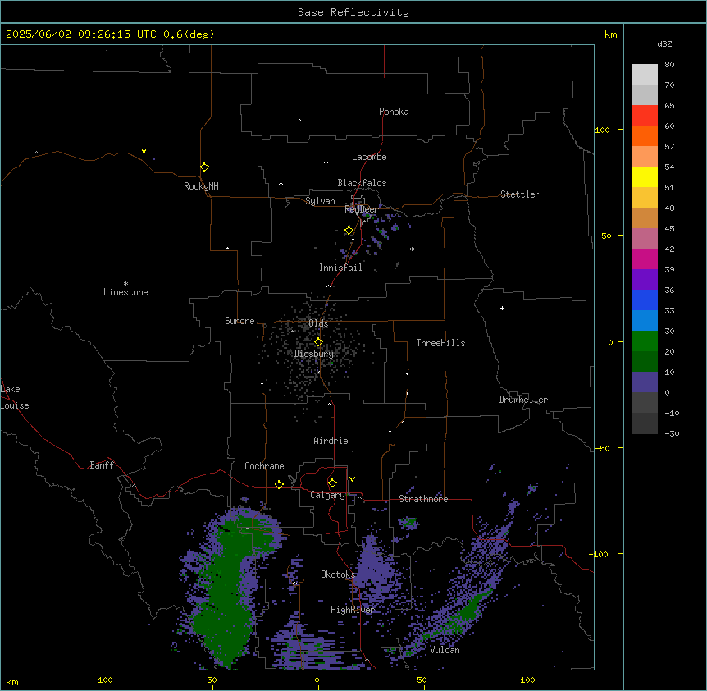Viewport: 707px width, 691px height.
Task: Click the yellow V marker northwest of RockyMH
Action: click(144, 151)
